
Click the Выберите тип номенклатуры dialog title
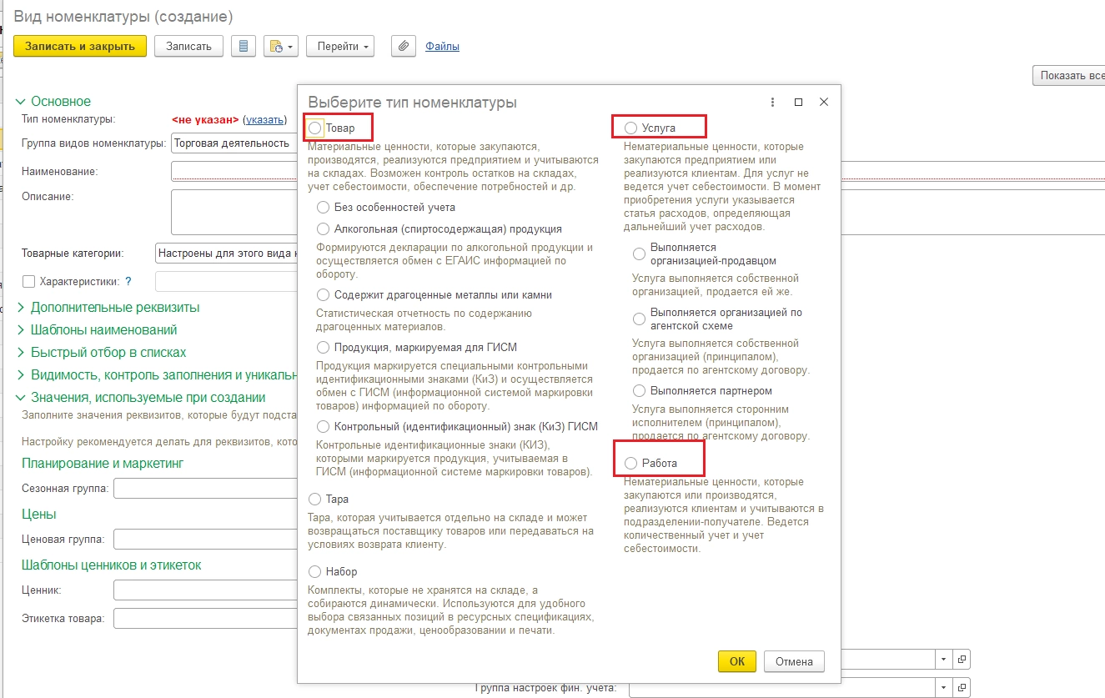click(x=413, y=102)
